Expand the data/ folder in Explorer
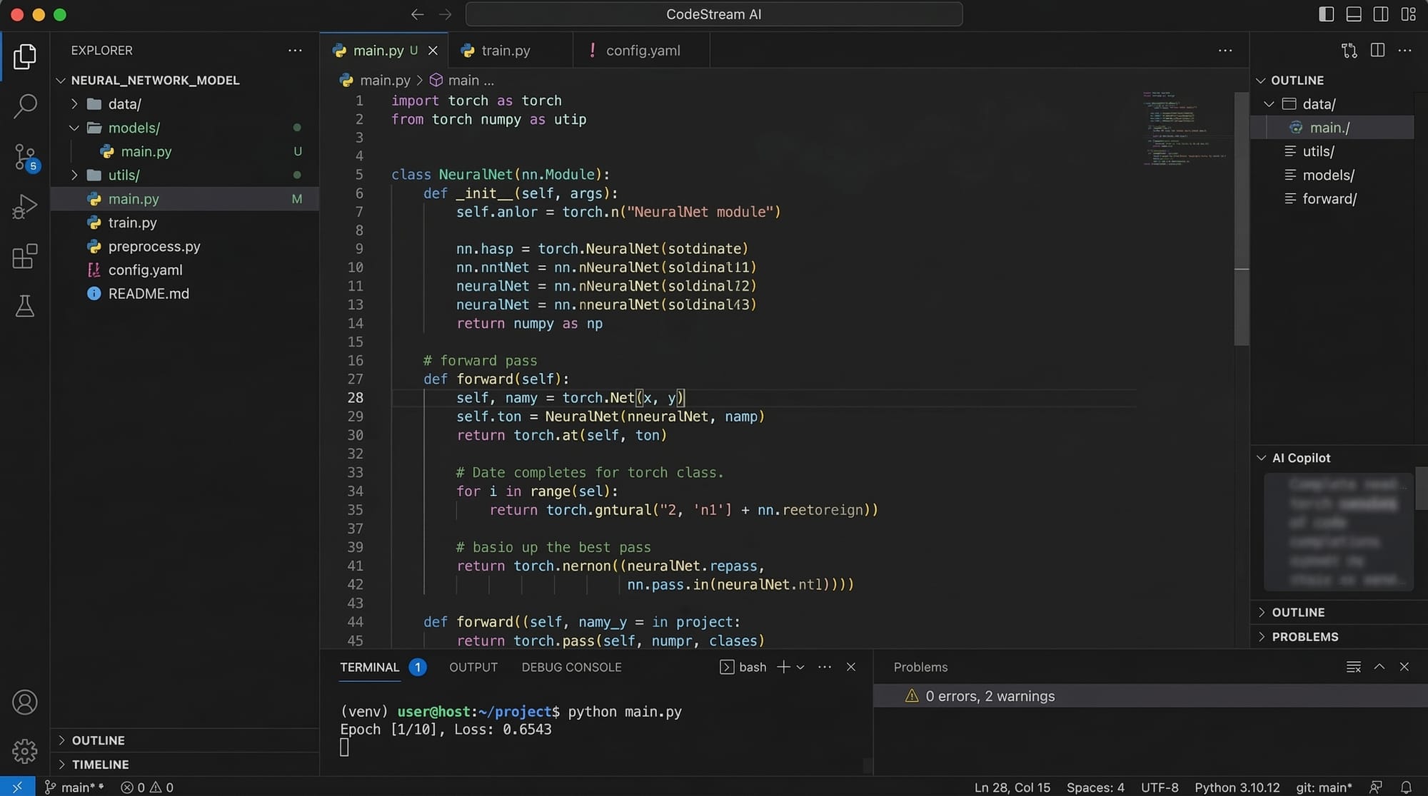1428x796 pixels. point(74,104)
